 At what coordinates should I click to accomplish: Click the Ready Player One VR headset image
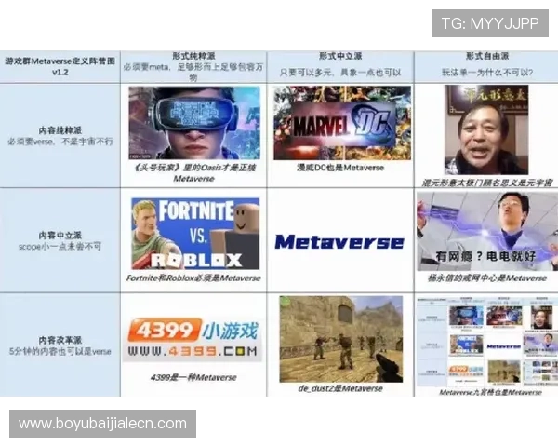tap(194, 123)
